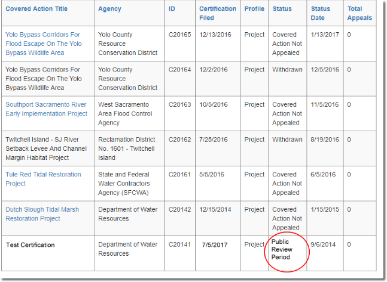Select certification filed date 12/2/2016
Screen dimensions: 387x282
tap(214, 69)
